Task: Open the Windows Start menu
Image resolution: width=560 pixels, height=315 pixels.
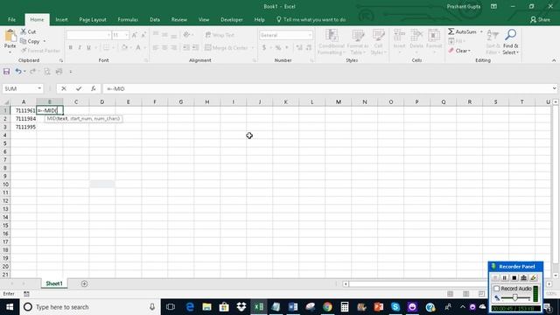Action: [10, 307]
